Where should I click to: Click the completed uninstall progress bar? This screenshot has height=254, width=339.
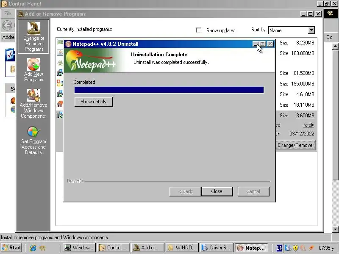pyautogui.click(x=169, y=90)
